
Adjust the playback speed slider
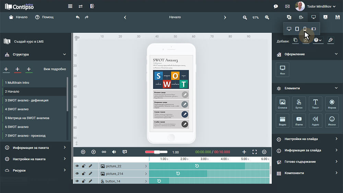[x=156, y=152]
